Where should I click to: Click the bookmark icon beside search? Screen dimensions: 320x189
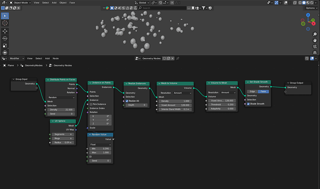193,8
